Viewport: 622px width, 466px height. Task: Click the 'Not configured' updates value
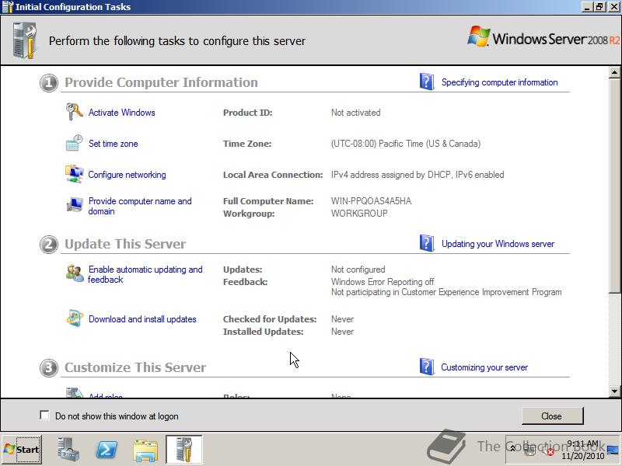click(358, 270)
